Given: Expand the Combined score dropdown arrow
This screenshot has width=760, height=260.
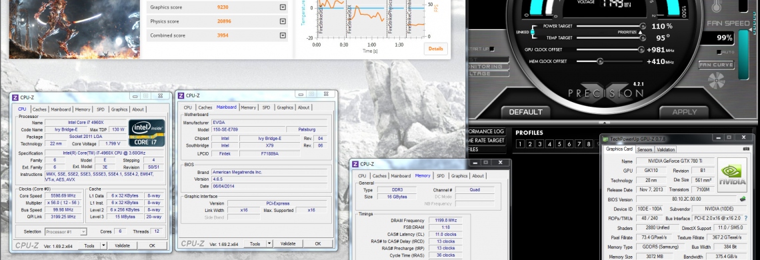Looking at the screenshot, I should (x=283, y=35).
